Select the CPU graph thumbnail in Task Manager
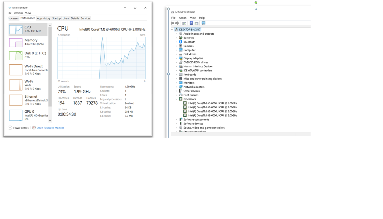 16,30
